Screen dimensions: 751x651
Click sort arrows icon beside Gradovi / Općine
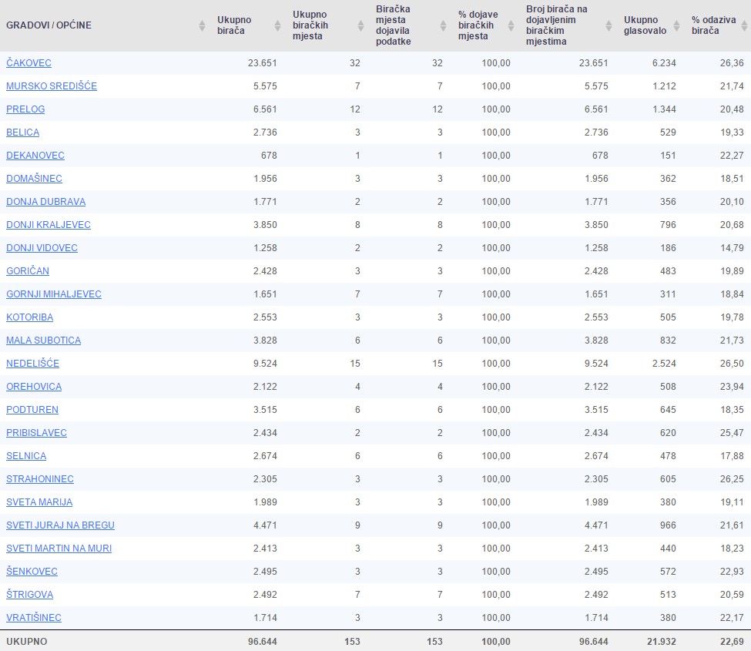point(202,25)
